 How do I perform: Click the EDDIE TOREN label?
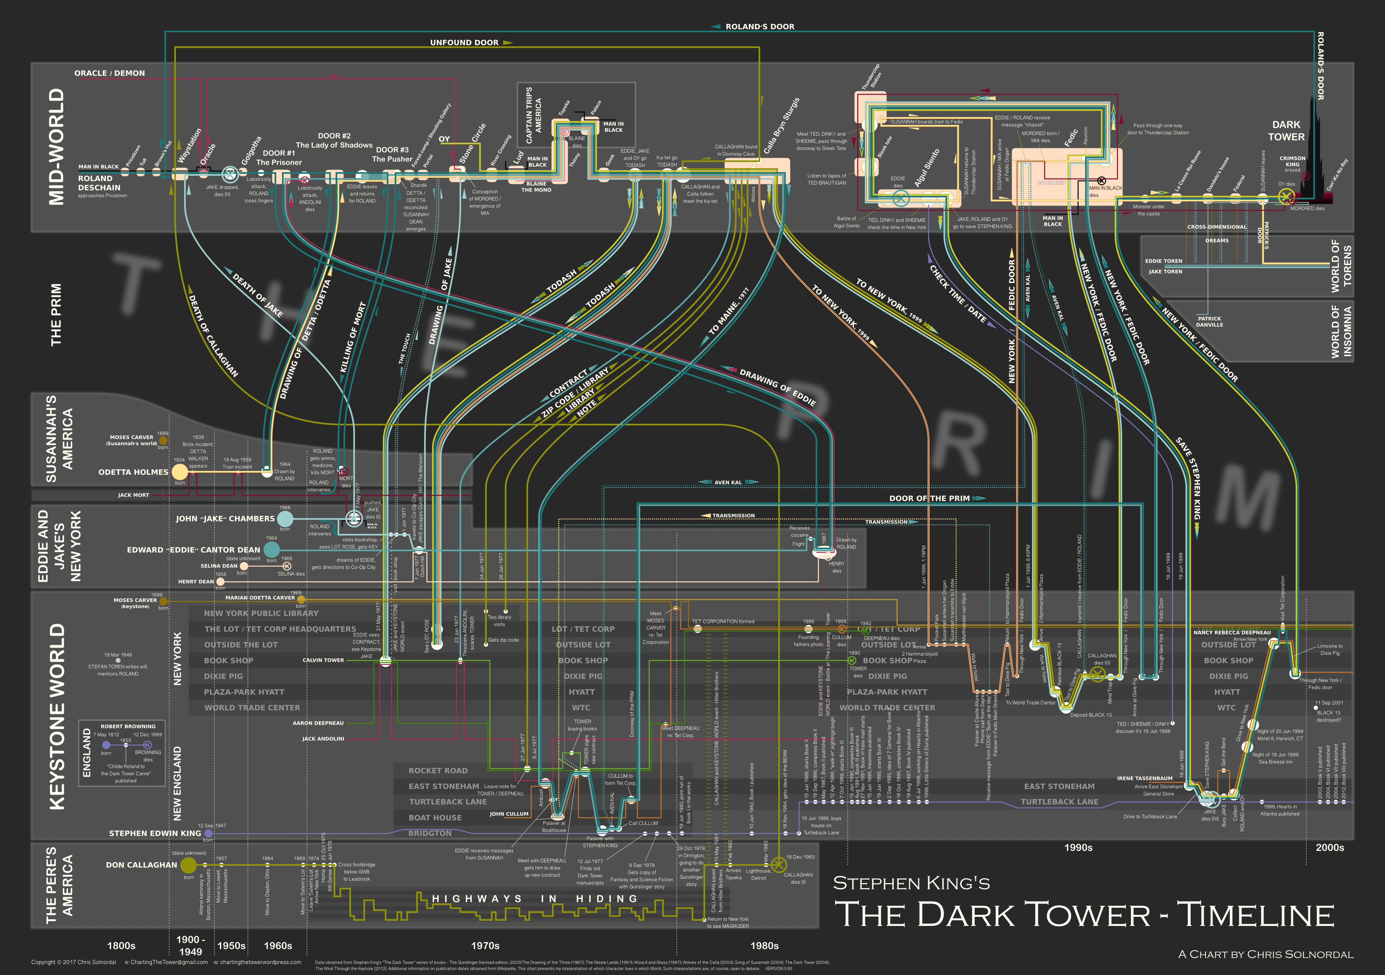[1163, 261]
